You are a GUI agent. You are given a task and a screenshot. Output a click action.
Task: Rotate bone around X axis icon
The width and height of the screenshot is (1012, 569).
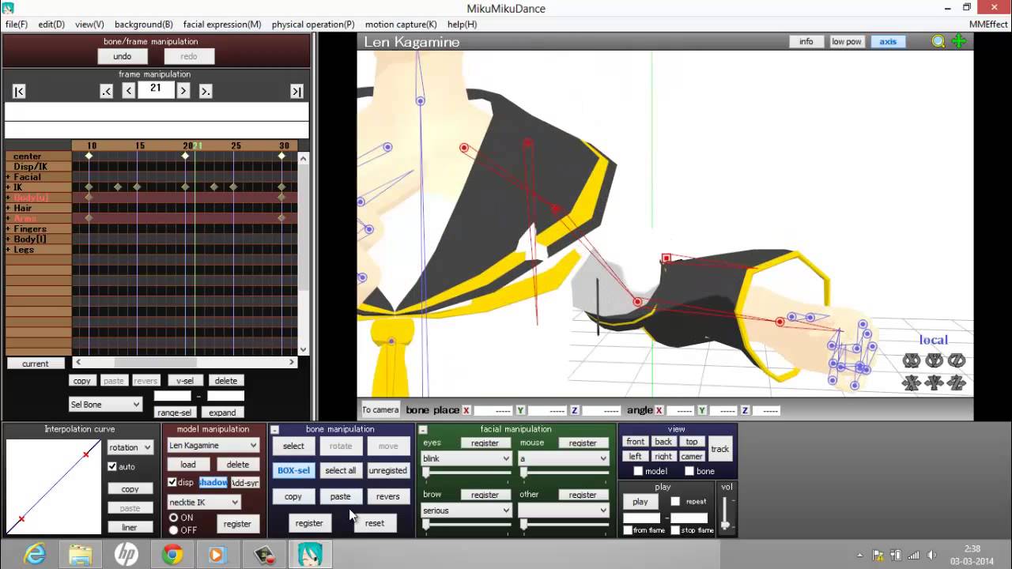point(912,360)
